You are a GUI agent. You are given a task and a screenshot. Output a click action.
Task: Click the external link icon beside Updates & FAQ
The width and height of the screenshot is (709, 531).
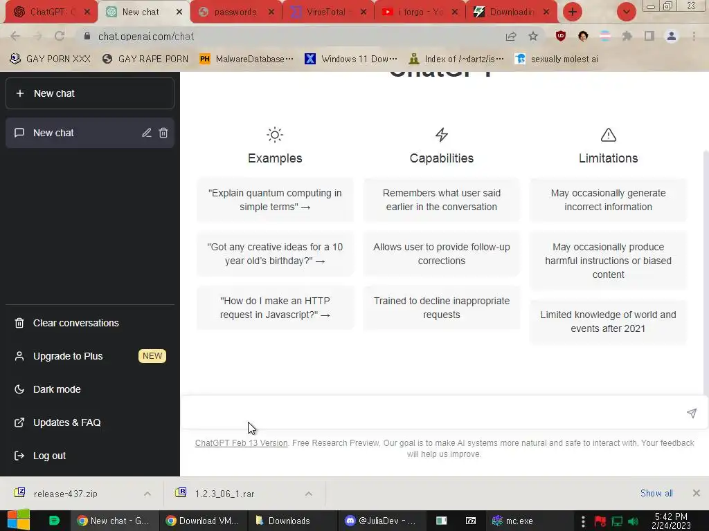click(x=19, y=422)
